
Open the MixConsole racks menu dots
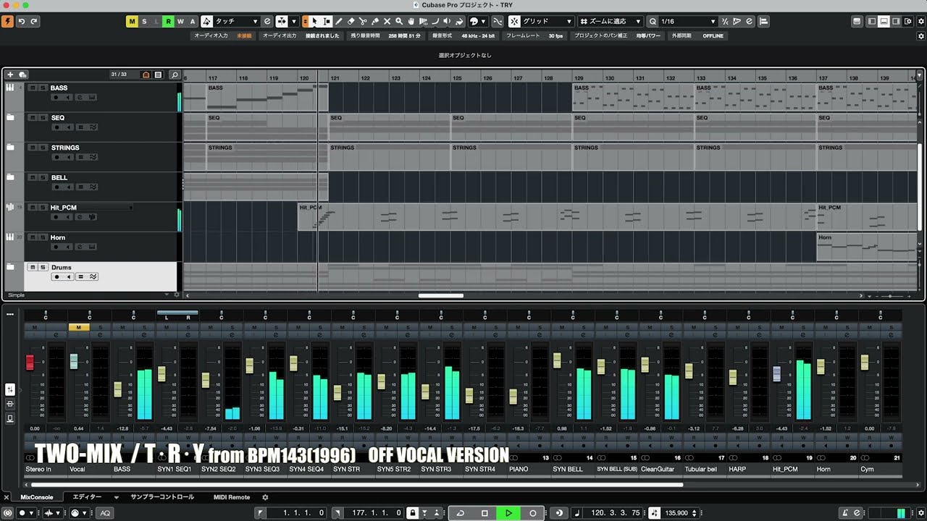click(10, 314)
